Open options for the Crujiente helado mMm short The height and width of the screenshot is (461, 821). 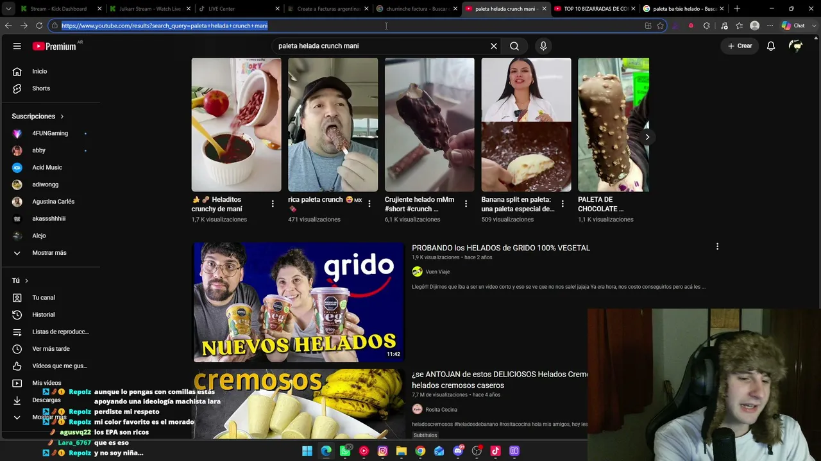pyautogui.click(x=466, y=204)
